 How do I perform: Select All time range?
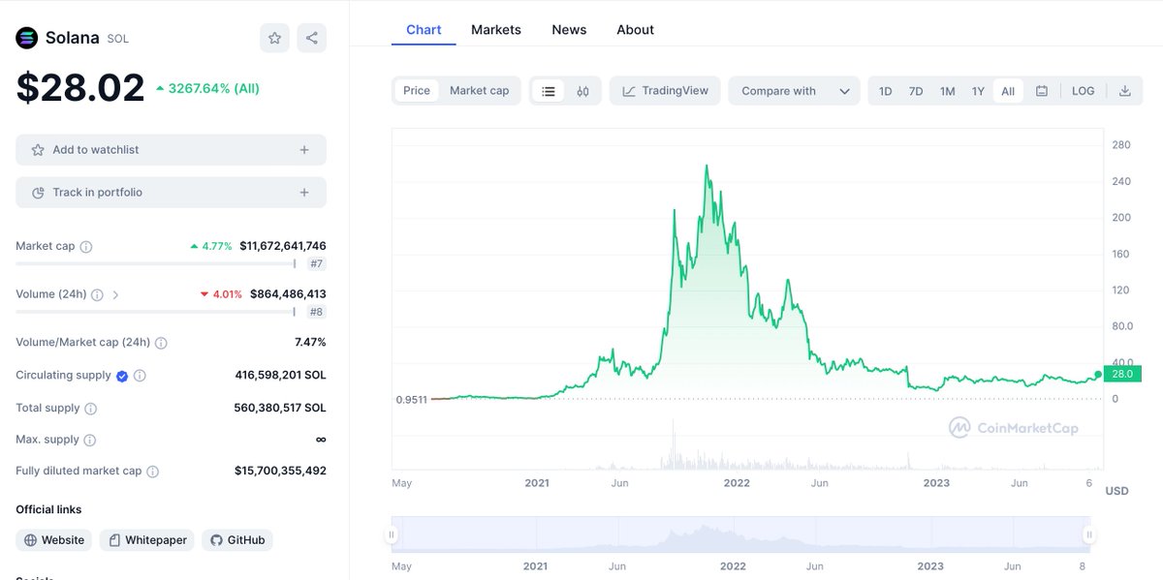(1008, 91)
